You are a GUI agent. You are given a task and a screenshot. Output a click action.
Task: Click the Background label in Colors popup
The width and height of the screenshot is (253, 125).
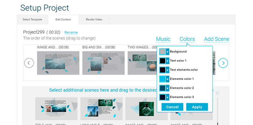(x=178, y=52)
